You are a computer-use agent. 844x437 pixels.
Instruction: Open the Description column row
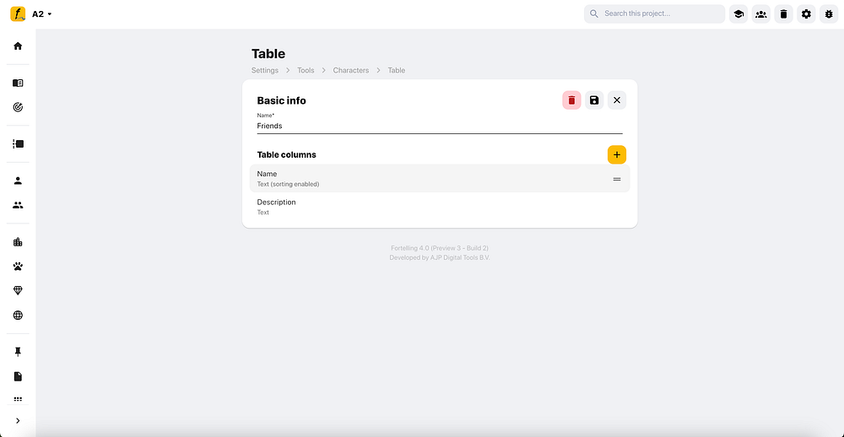[x=439, y=207]
